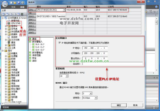Viewport: 160px width, 111px height.
Task: Open the 文件 menu
Action: pos(13,7)
